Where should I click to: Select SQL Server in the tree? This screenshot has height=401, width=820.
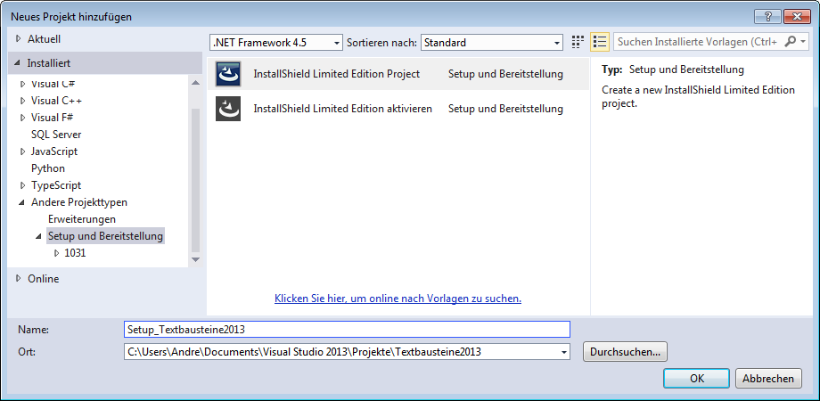click(x=56, y=135)
